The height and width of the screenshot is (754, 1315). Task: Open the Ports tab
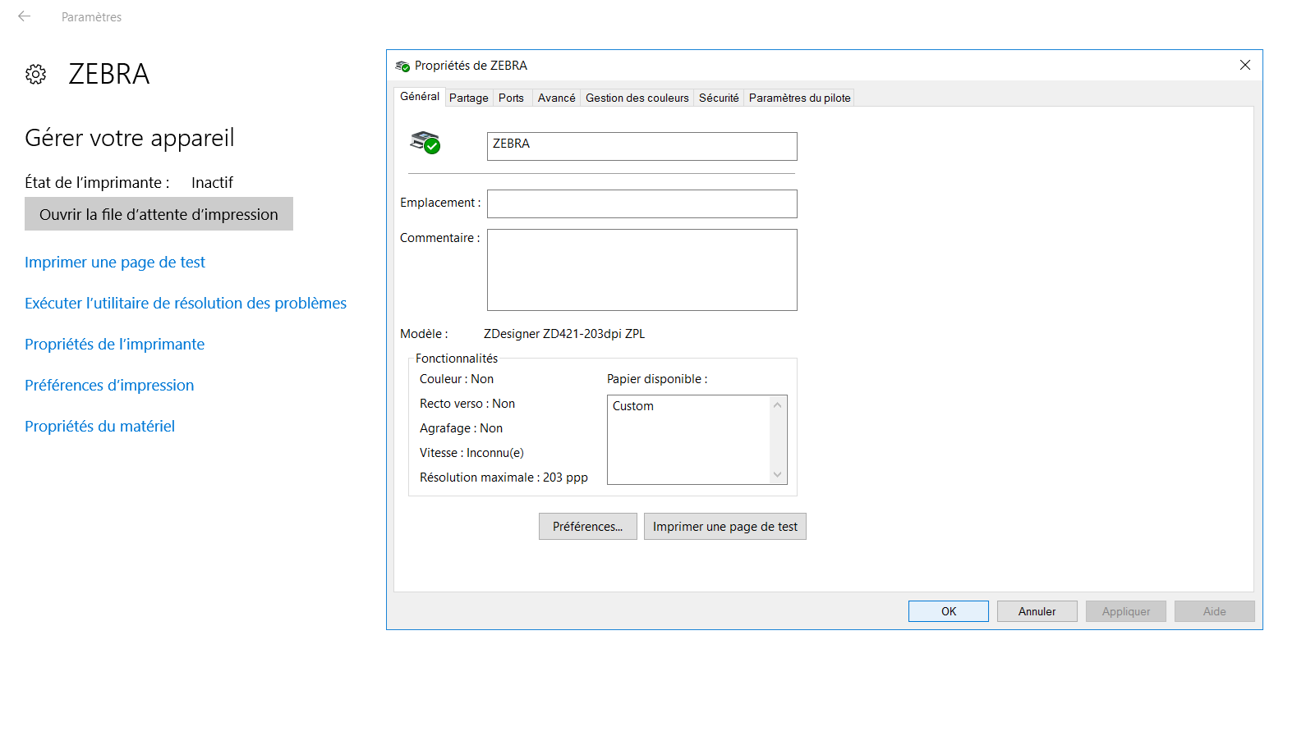click(x=511, y=98)
